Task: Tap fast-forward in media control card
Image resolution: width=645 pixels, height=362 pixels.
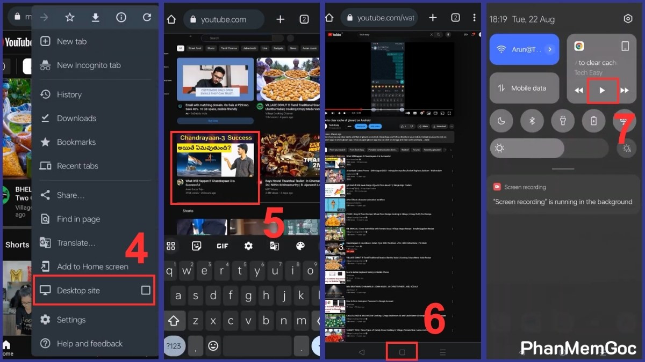Action: (x=625, y=91)
